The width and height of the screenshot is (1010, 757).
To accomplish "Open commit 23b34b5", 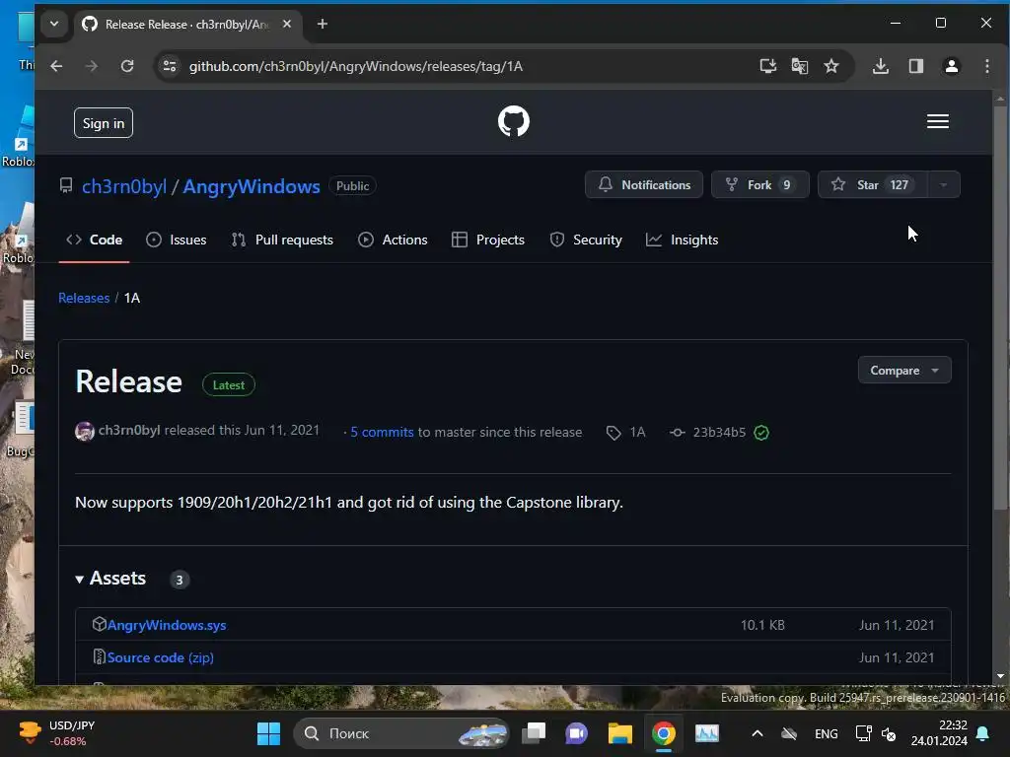I will click(708, 432).
